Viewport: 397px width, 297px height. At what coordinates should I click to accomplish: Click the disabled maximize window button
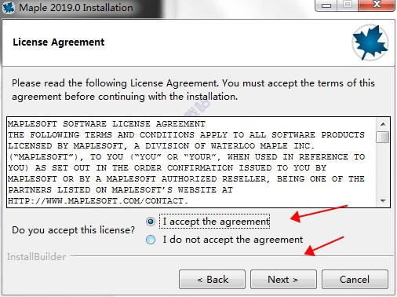pyautogui.click(x=348, y=5)
